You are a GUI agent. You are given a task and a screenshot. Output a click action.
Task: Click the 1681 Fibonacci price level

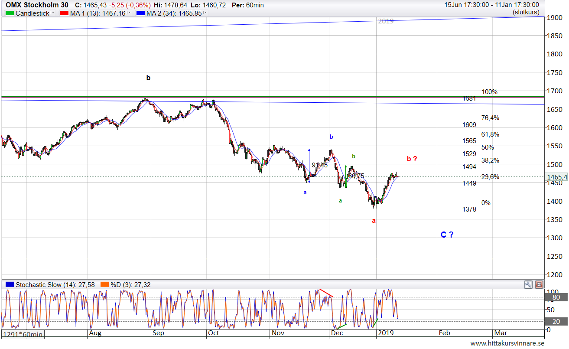469,98
